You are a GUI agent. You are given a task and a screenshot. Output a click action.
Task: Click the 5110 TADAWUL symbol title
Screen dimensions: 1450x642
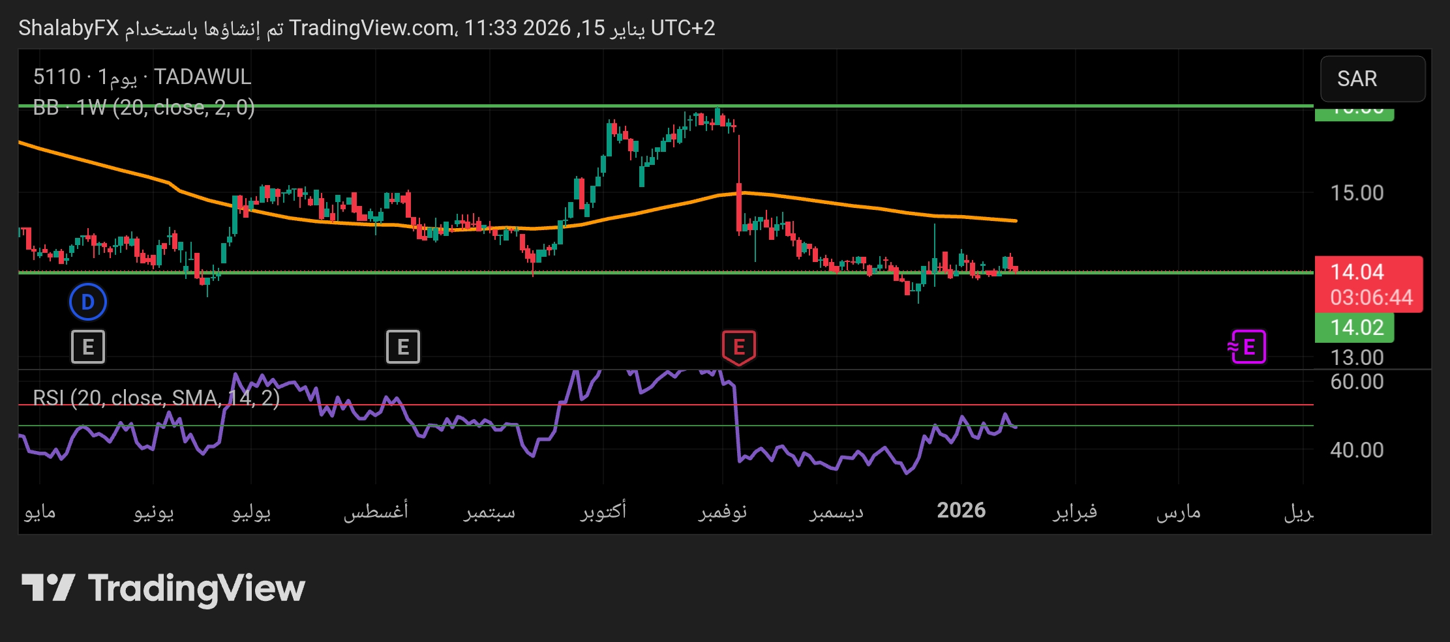[142, 77]
